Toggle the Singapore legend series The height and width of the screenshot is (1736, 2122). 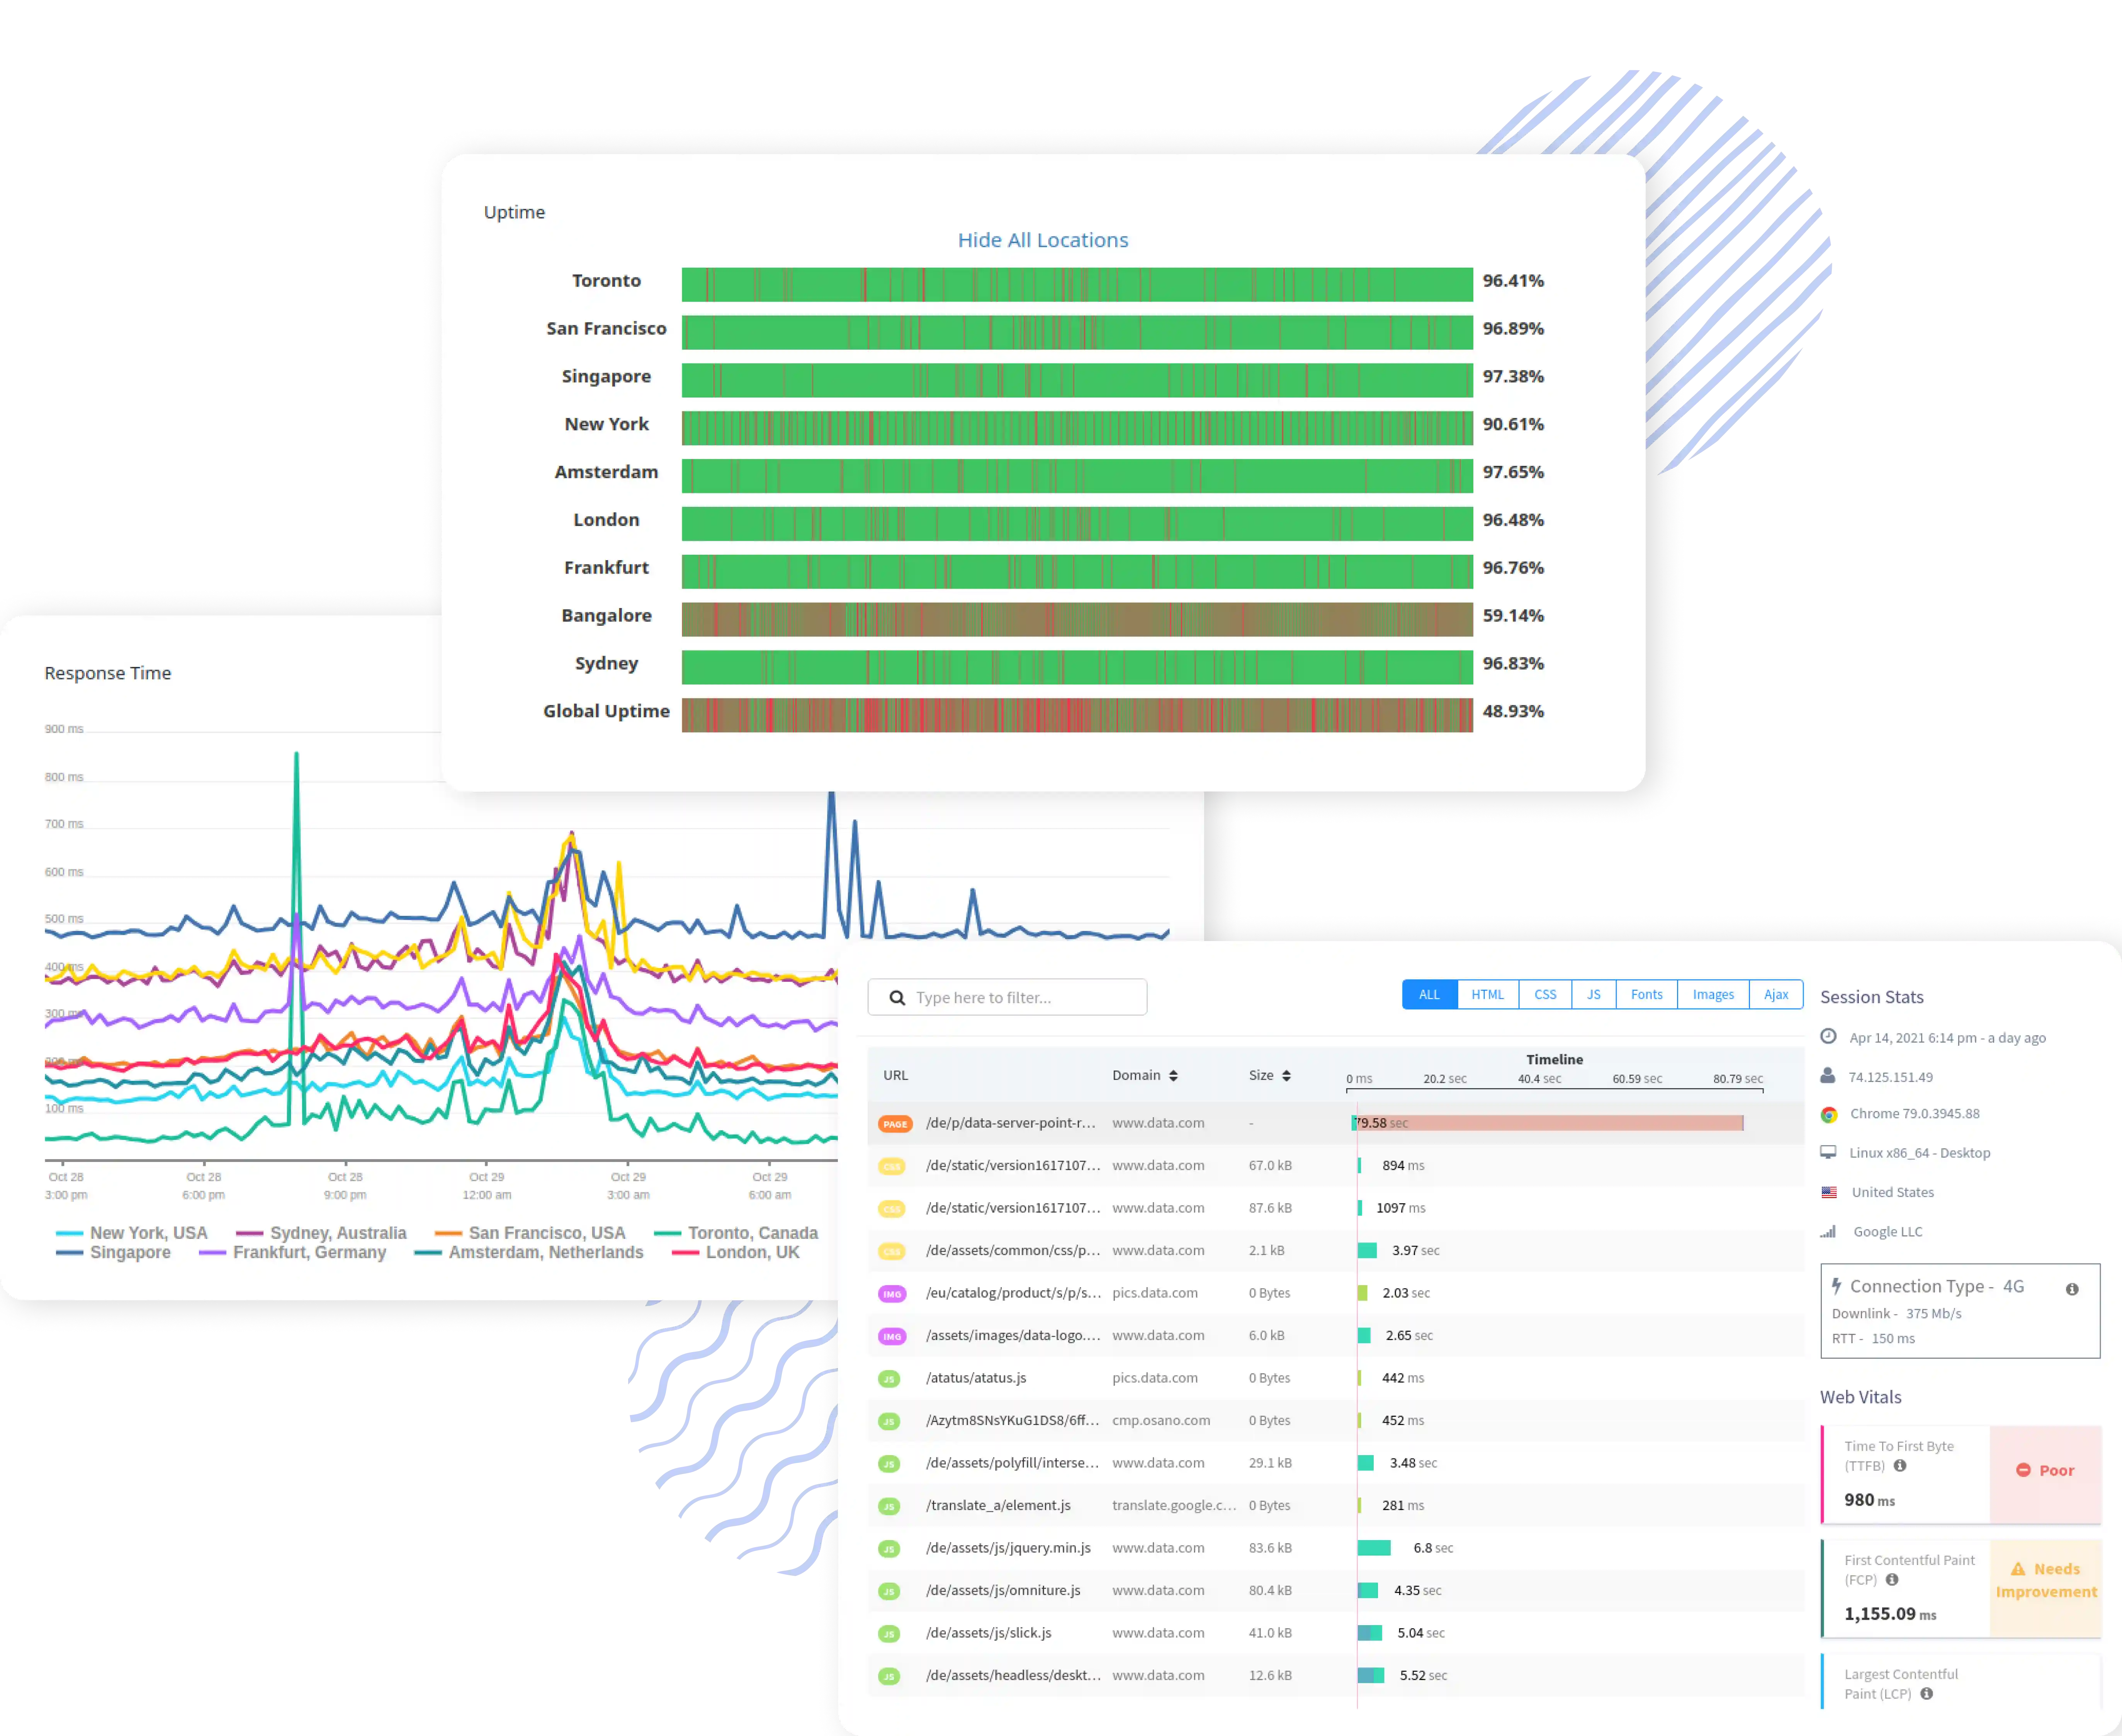coord(113,1252)
